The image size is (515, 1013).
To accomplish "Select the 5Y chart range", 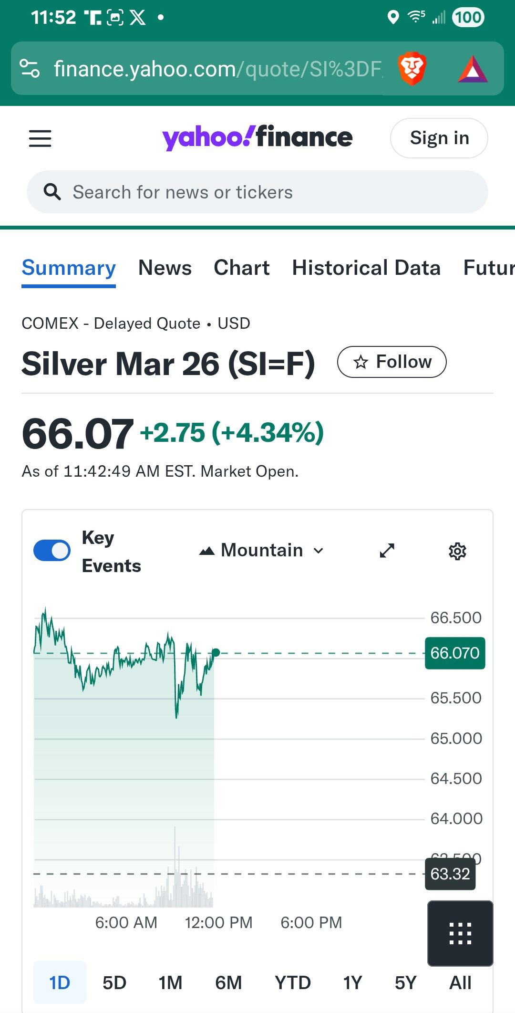I will pos(405,982).
